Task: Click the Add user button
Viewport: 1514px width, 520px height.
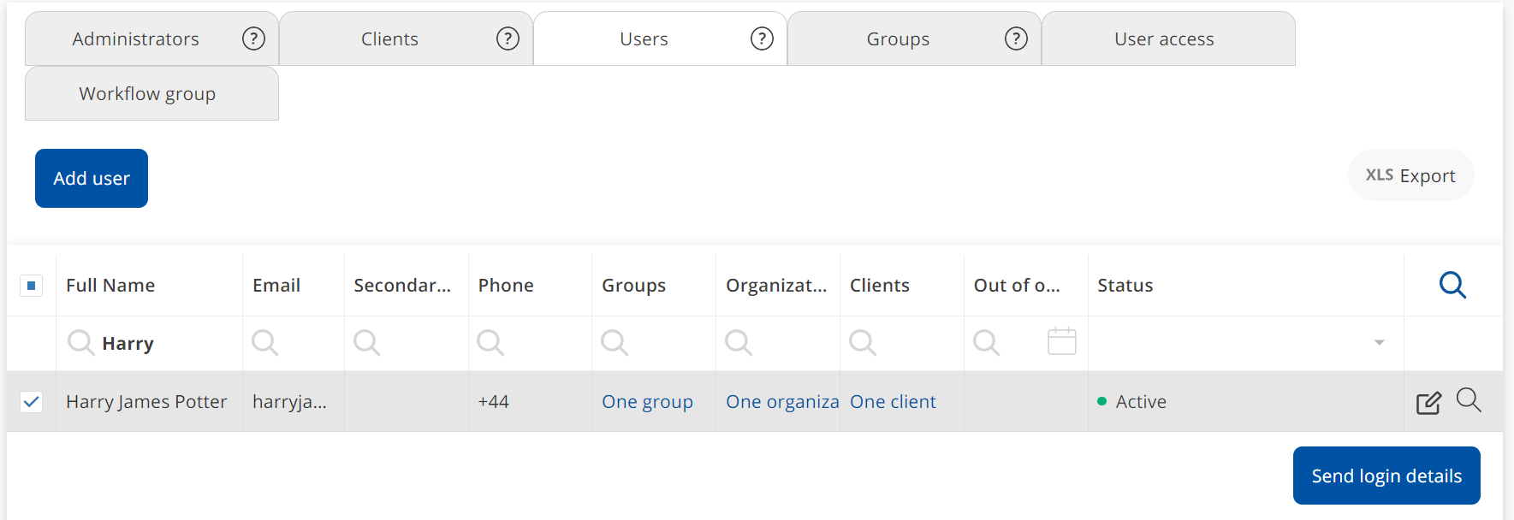Action: point(92,179)
